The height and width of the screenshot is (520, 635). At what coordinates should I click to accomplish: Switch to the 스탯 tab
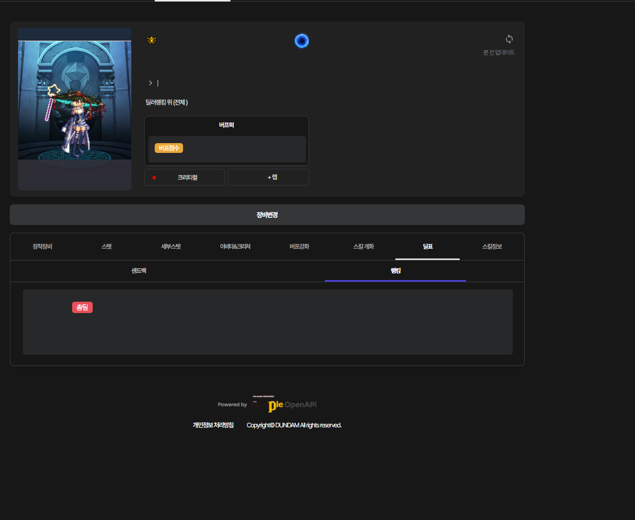[x=107, y=247]
